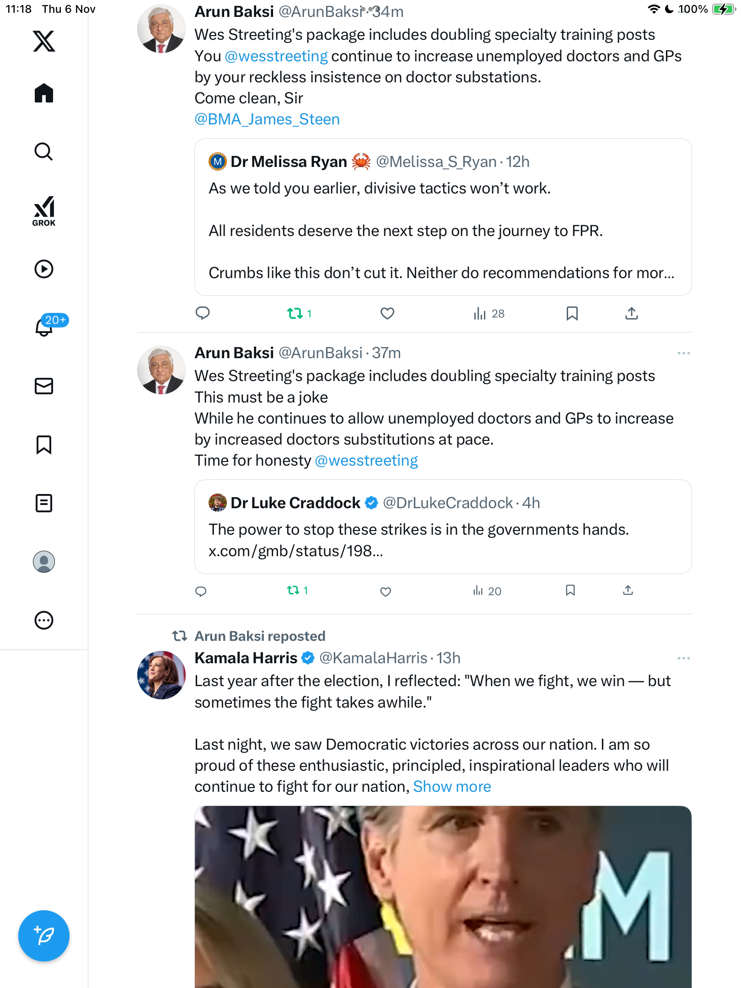Open the search page from sidebar
Screen dimensions: 741x988
44,152
